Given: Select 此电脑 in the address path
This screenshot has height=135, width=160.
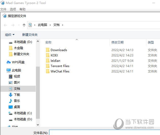Looking at the screenshot, I should (43, 25).
